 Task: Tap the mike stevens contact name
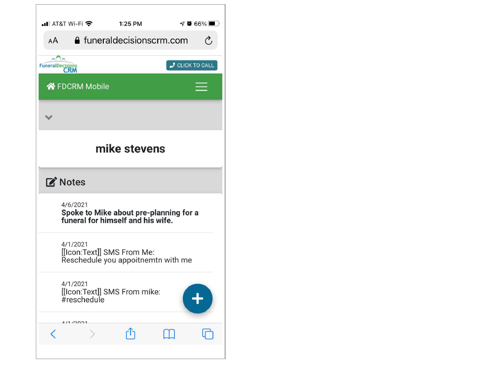pos(130,149)
